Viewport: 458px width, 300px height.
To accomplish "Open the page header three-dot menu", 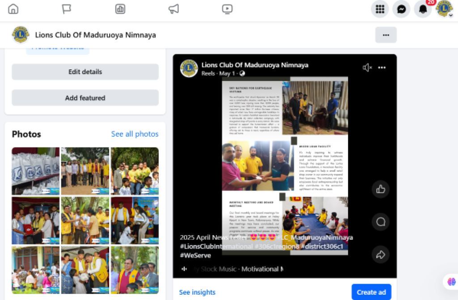I will click(386, 35).
